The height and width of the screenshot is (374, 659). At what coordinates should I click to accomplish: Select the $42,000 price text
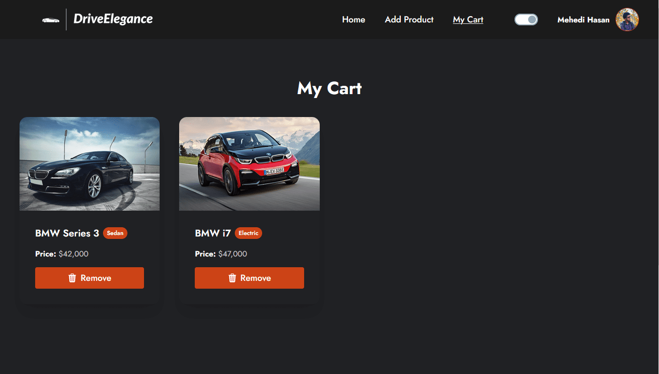pos(73,254)
